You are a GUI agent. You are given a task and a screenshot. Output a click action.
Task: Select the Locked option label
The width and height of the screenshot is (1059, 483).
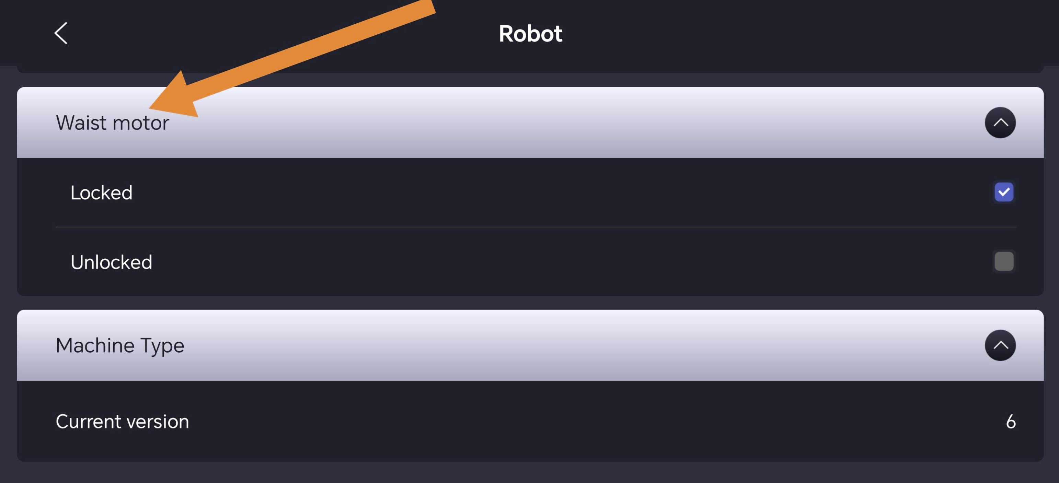[101, 193]
